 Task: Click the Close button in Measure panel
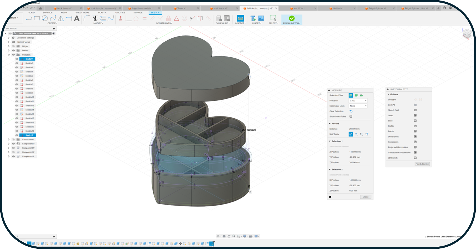pyautogui.click(x=365, y=197)
